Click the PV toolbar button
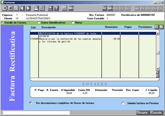Viewport: 165px width, 116px height. tap(143, 8)
